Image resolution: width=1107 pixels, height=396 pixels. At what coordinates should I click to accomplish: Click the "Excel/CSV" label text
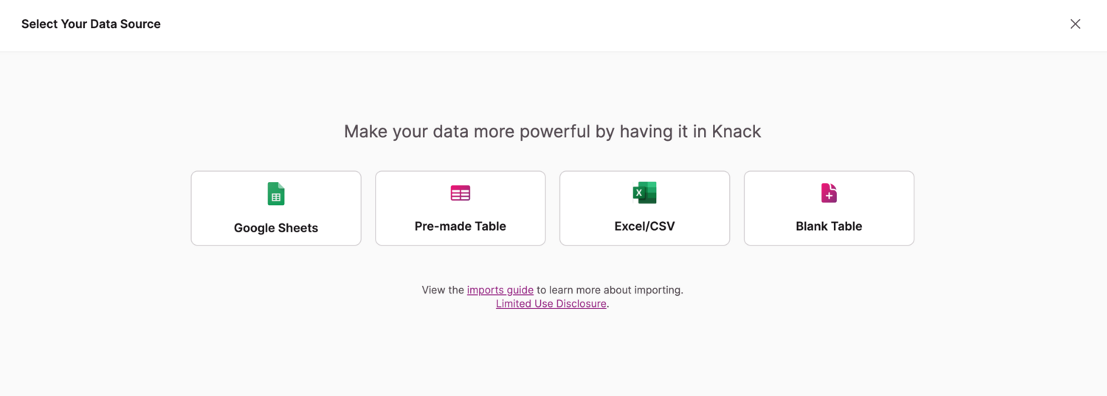[x=644, y=226]
